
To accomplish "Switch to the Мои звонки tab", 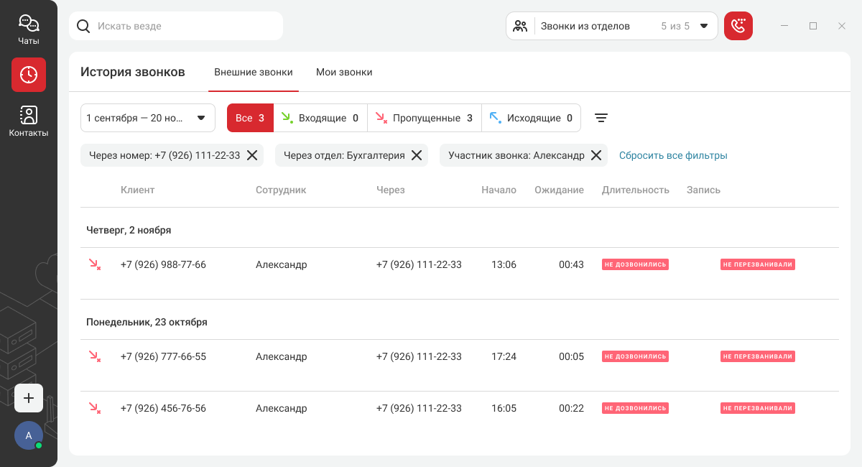I will 344,72.
